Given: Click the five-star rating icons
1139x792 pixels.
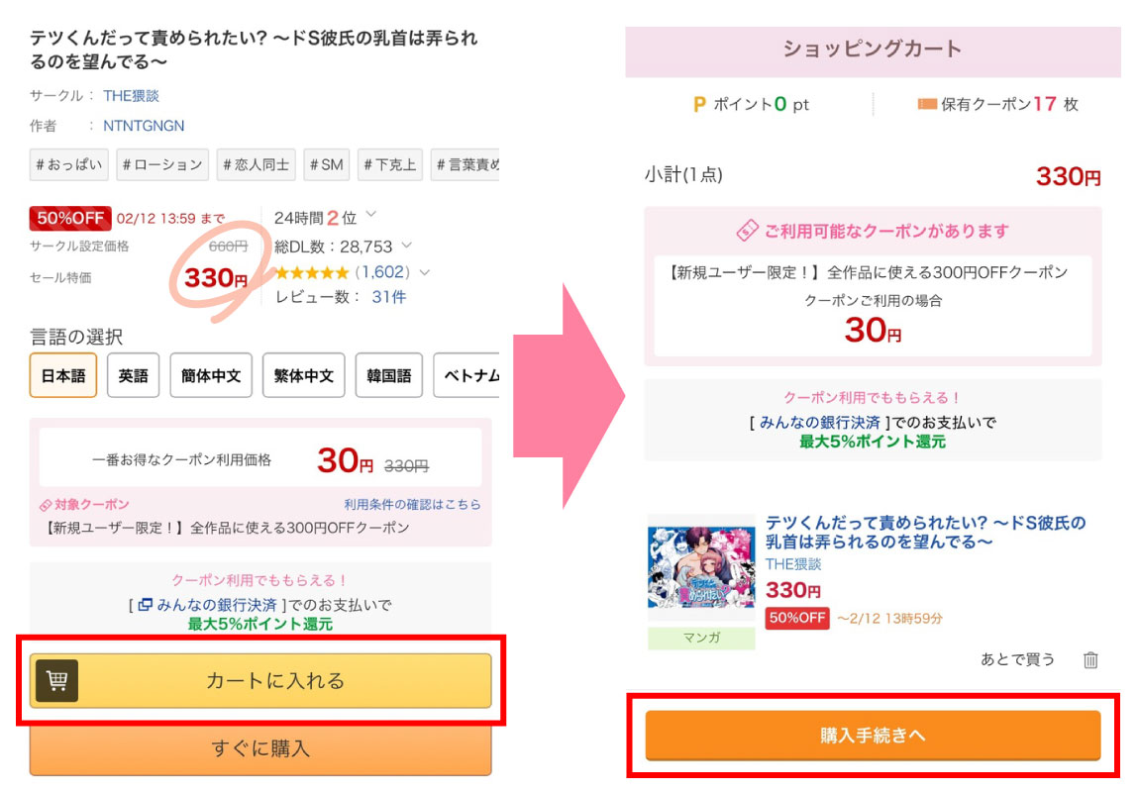Looking at the screenshot, I should click(311, 272).
